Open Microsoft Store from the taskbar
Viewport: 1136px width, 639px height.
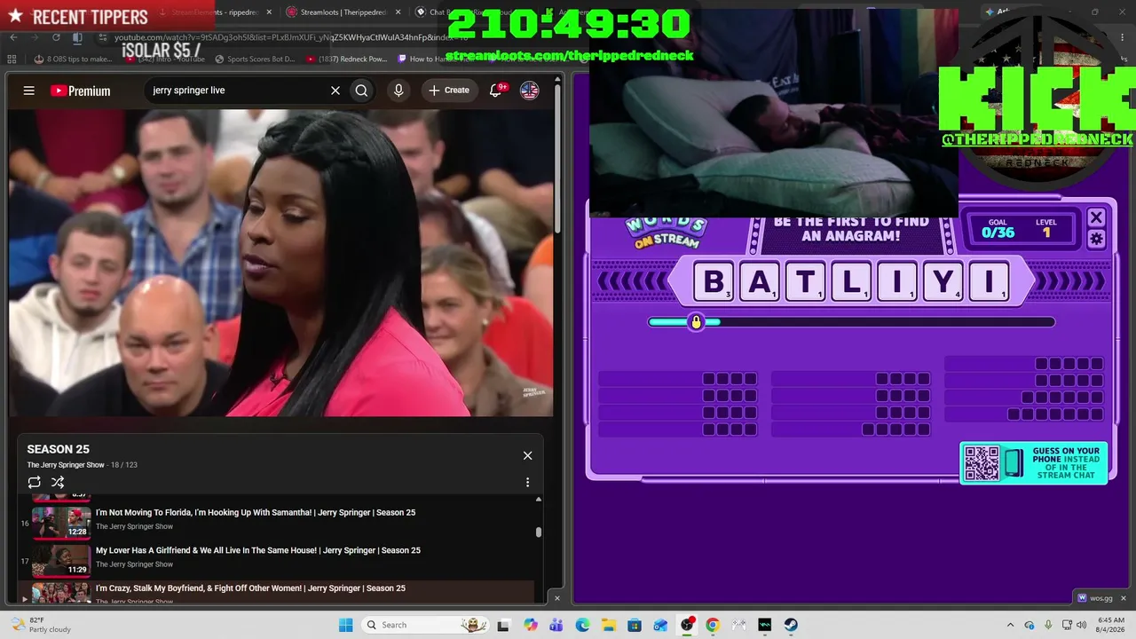coord(635,625)
